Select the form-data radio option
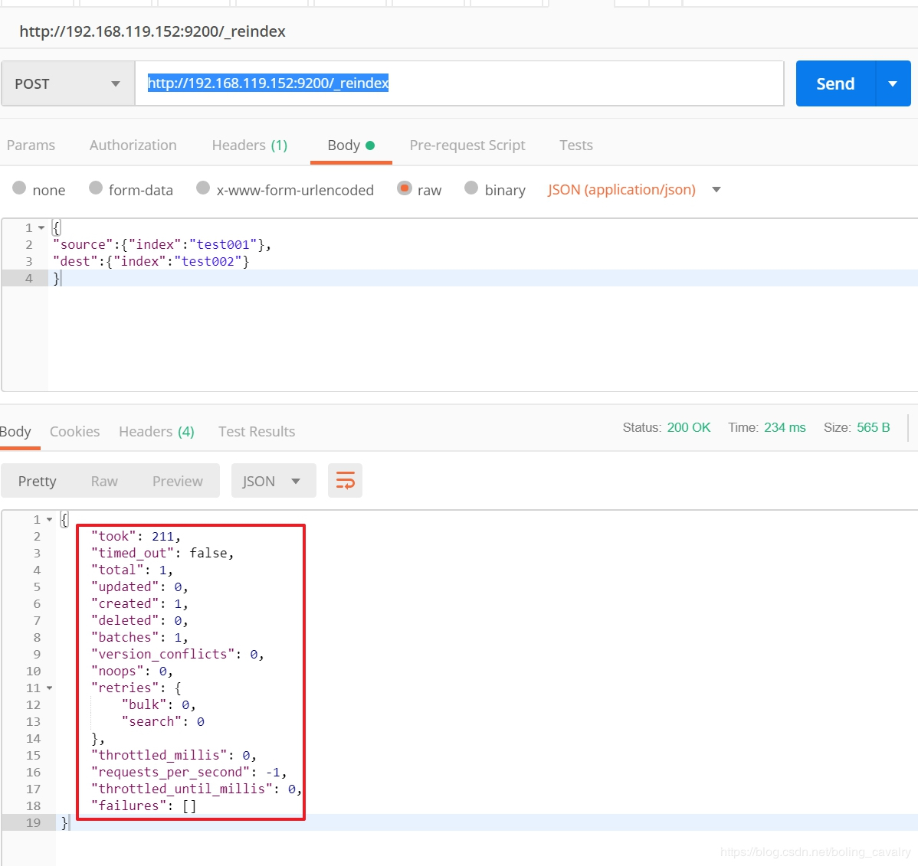The image size is (918, 866). [x=96, y=188]
